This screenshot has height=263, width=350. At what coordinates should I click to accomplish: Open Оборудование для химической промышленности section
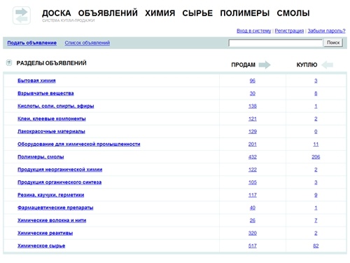pyautogui.click(x=79, y=144)
